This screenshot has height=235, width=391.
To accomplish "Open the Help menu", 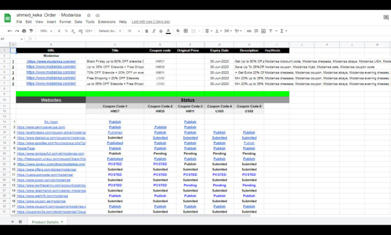I will pyautogui.click(x=122, y=22).
